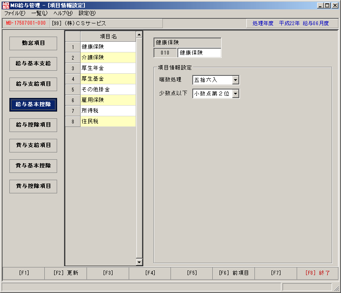Select the 勤怠項目 button
Viewport: 341px width, 293px height.
[x=33, y=43]
